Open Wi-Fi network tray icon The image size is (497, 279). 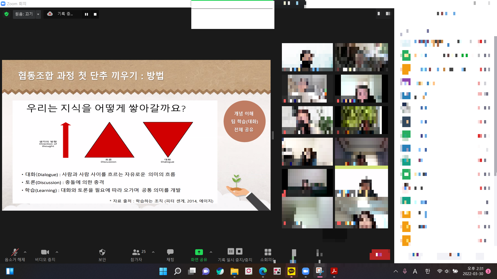tap(440, 271)
